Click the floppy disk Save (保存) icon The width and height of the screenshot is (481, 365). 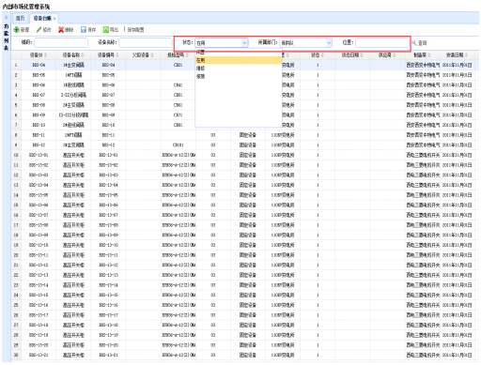tap(84, 30)
